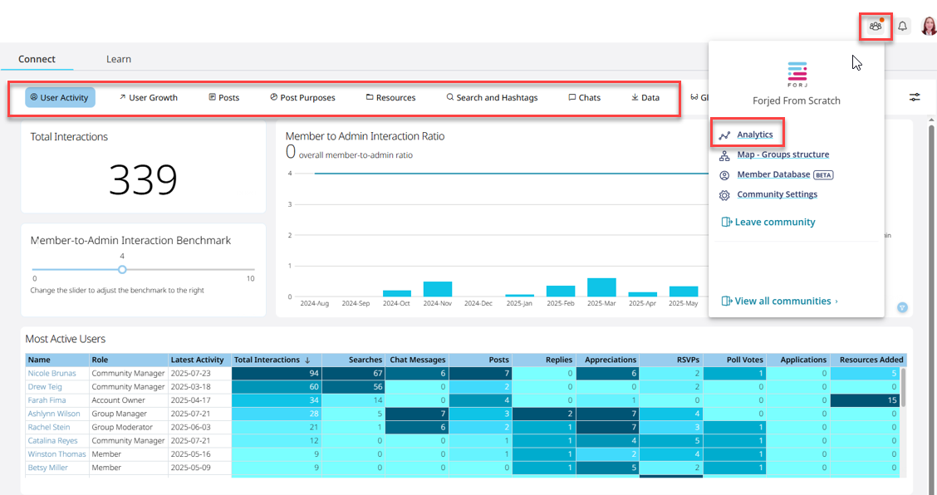Image resolution: width=937 pixels, height=495 pixels.
Task: Click the Winston Thomas user link
Action: [56, 453]
